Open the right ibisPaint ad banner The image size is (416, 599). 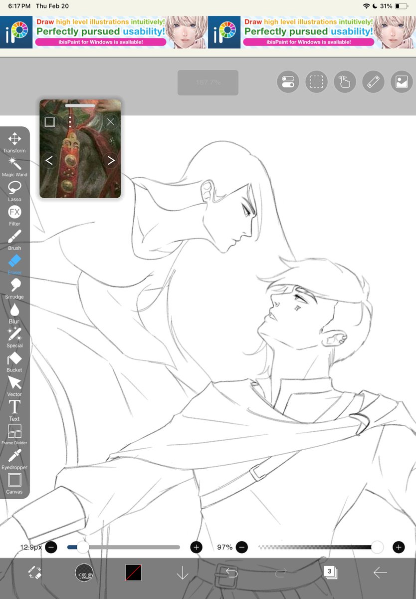(312, 32)
